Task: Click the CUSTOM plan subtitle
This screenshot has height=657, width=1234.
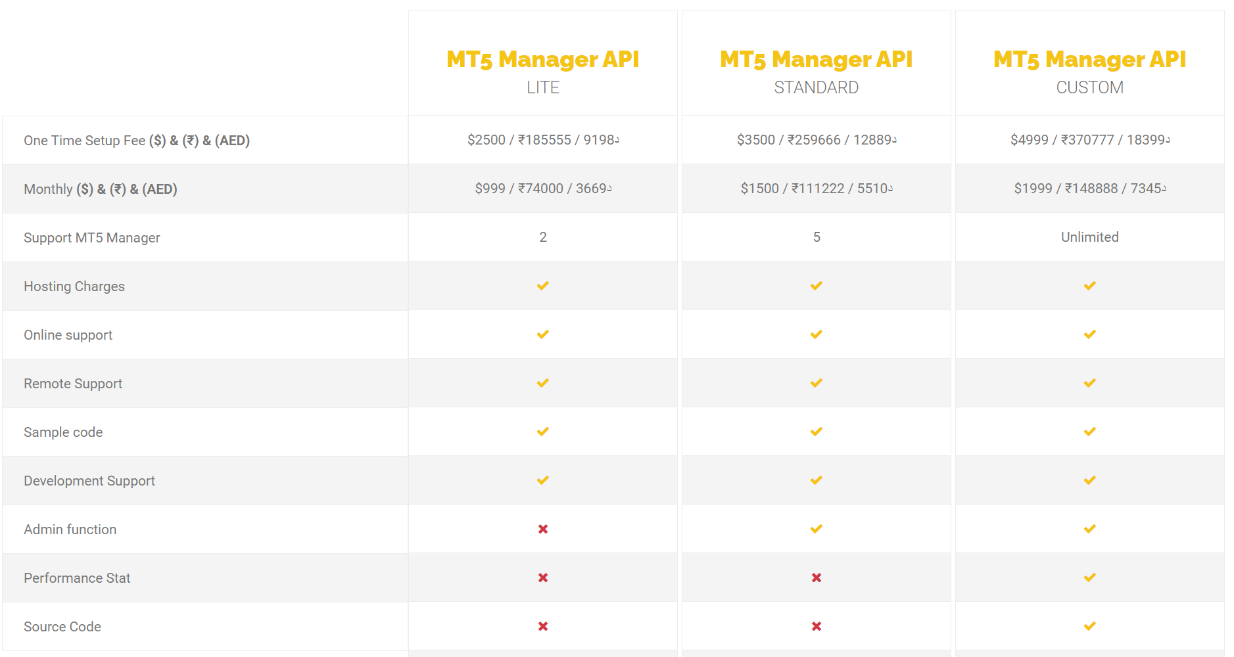Action: pos(1089,87)
